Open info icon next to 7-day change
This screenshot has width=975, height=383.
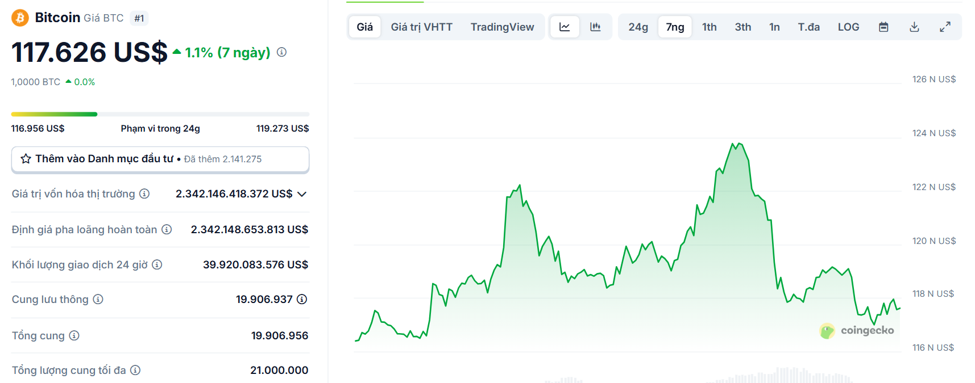click(x=281, y=52)
